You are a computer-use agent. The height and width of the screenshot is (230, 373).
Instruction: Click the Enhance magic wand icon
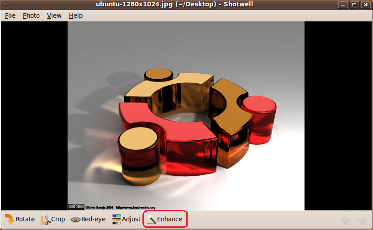pos(152,220)
